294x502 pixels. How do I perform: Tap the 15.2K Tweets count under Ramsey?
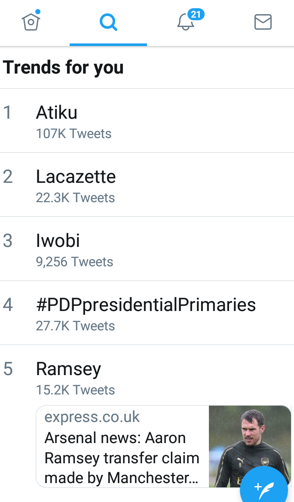75,390
